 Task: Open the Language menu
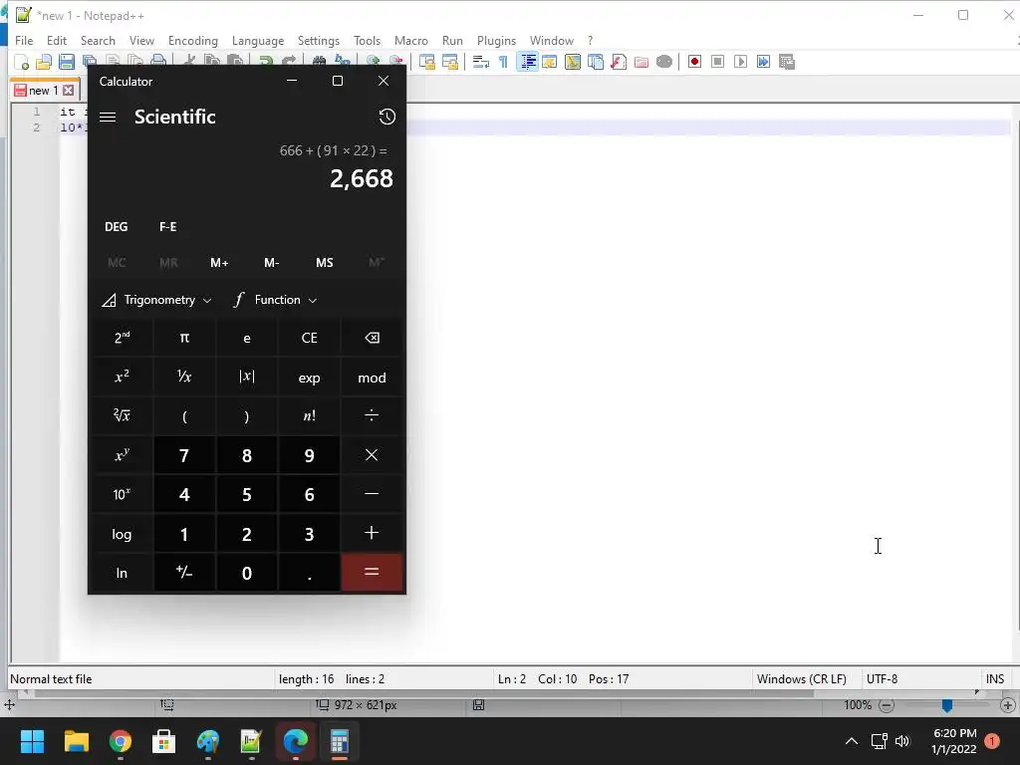coord(258,40)
